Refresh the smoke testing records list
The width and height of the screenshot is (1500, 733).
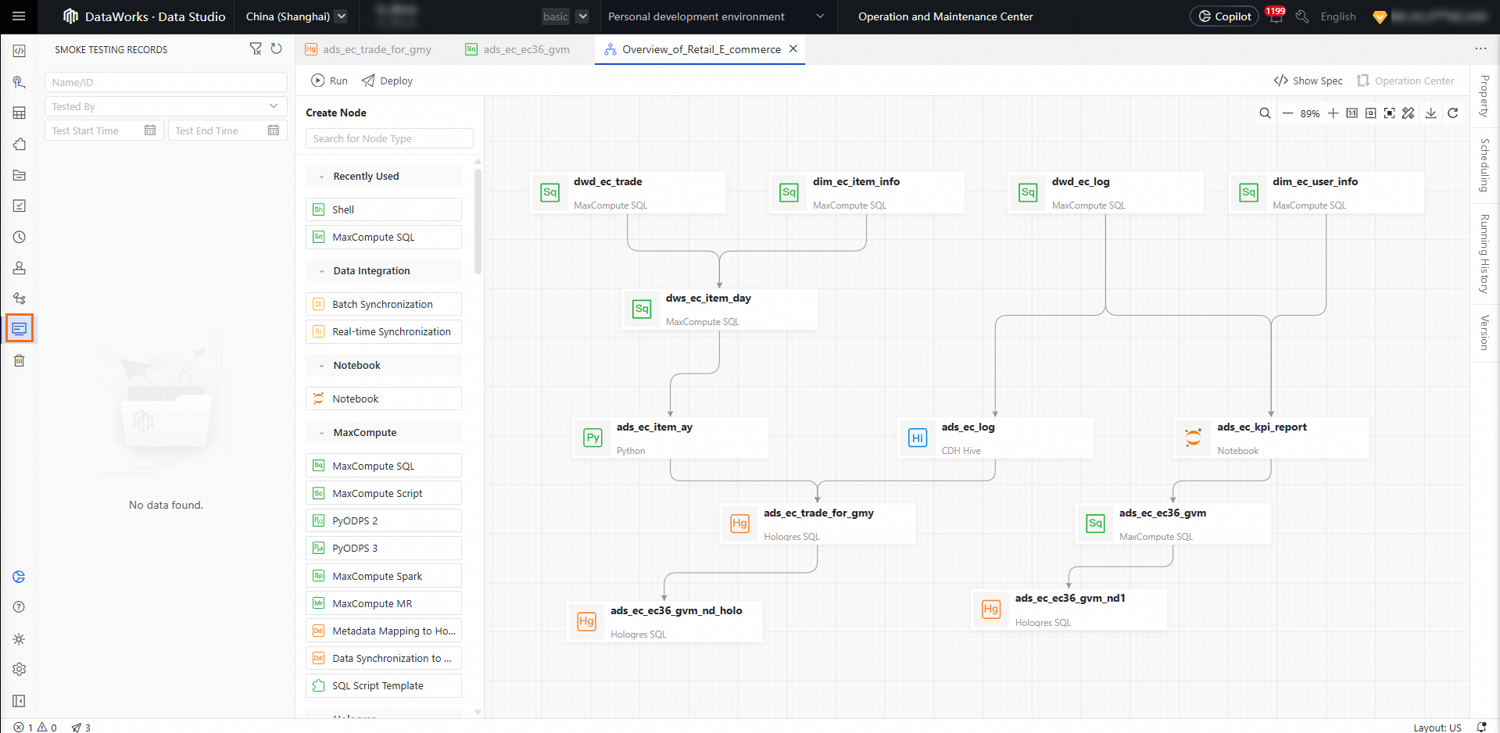pos(276,49)
